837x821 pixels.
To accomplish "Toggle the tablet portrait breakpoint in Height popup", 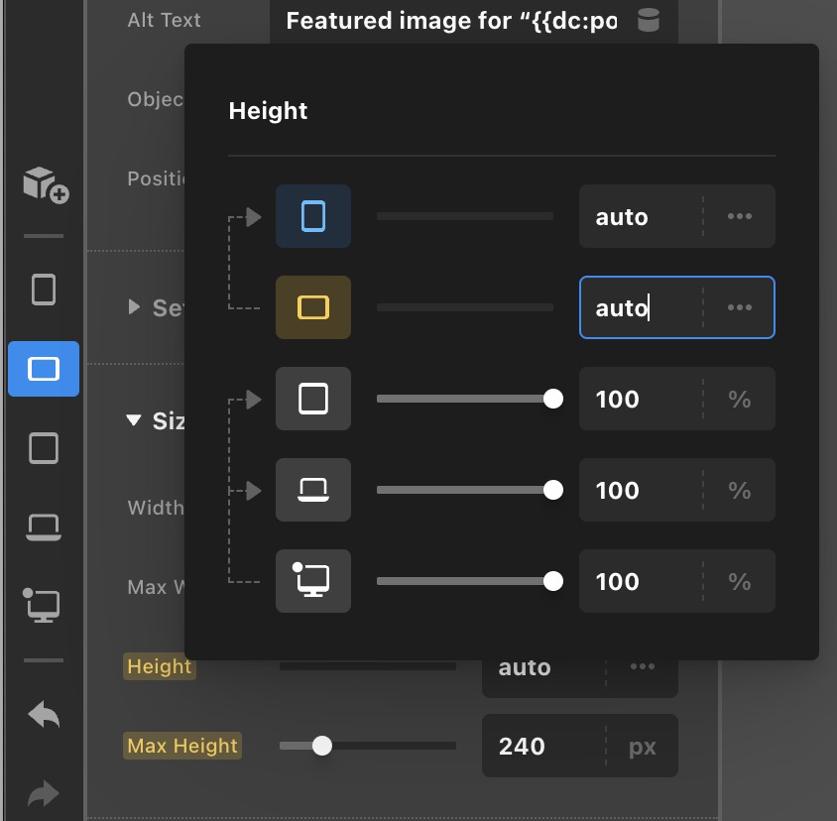I will (313, 399).
